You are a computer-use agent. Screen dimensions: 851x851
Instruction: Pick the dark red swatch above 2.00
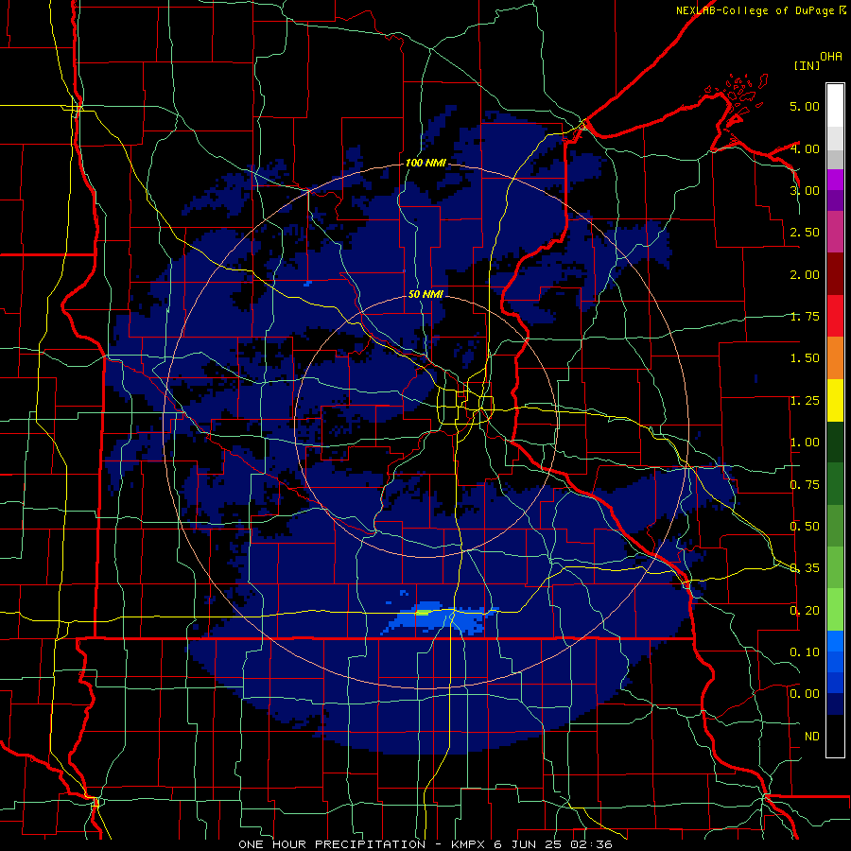pos(835,274)
